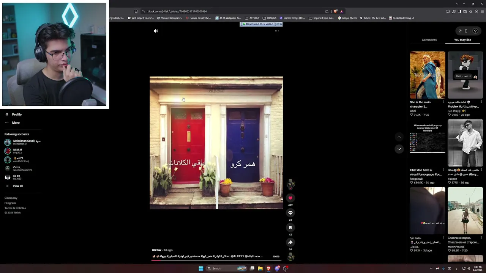This screenshot has width=486, height=273.
Task: Open the Mouse Sensitivity bookmark
Action: (198, 18)
